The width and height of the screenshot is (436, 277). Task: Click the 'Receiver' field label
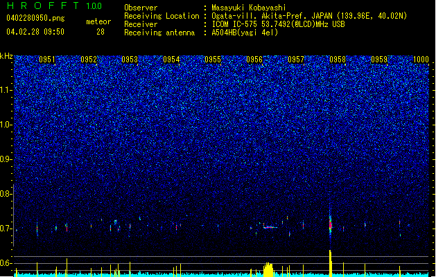coord(141,24)
